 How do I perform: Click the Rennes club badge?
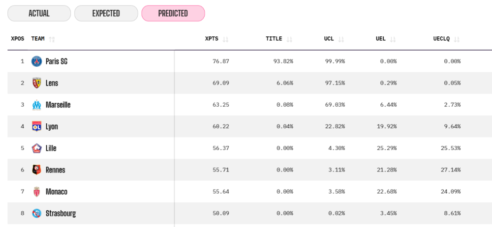tap(37, 170)
